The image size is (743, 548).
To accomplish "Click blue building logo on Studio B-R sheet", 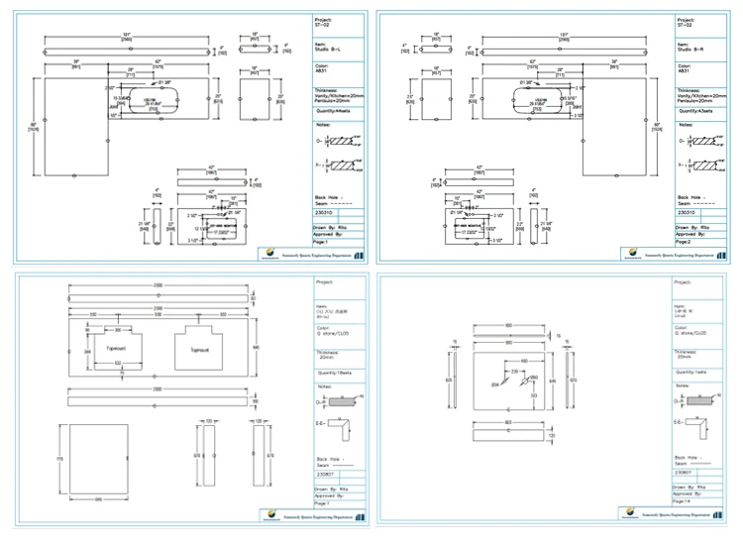I will click(721, 256).
